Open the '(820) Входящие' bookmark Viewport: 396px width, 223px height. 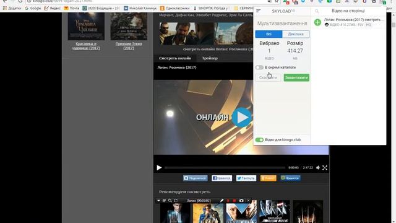tap(101, 8)
